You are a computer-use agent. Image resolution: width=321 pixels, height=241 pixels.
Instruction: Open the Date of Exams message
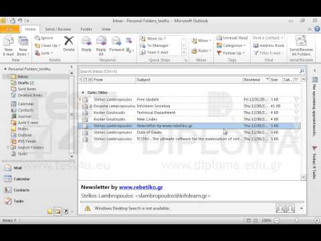click(x=189, y=133)
